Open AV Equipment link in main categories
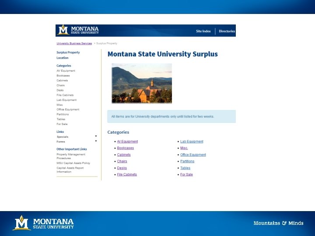 127,142
